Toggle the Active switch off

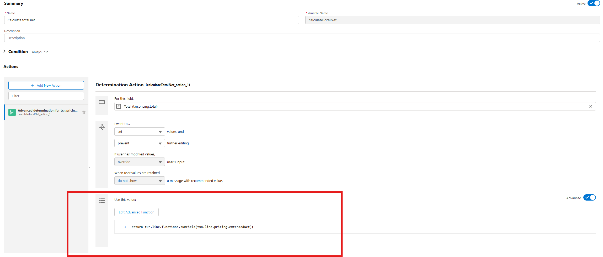click(594, 3)
